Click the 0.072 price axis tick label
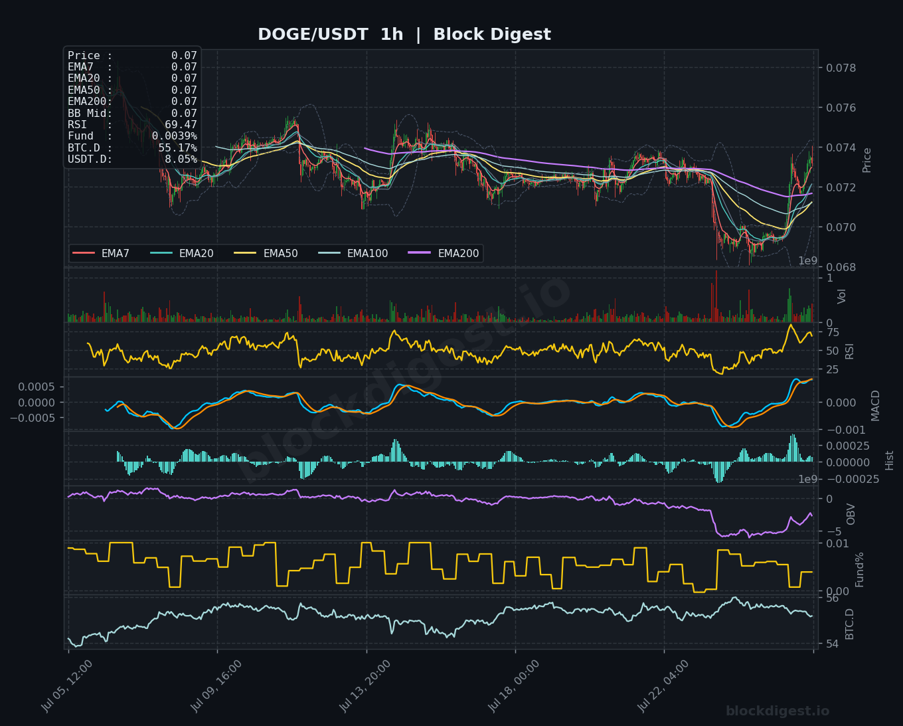 [841, 187]
